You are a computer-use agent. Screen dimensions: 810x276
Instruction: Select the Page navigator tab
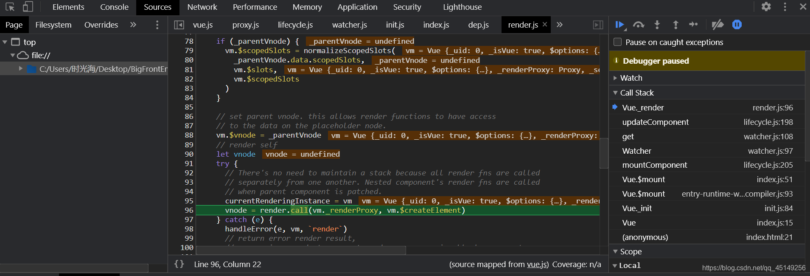(14, 25)
